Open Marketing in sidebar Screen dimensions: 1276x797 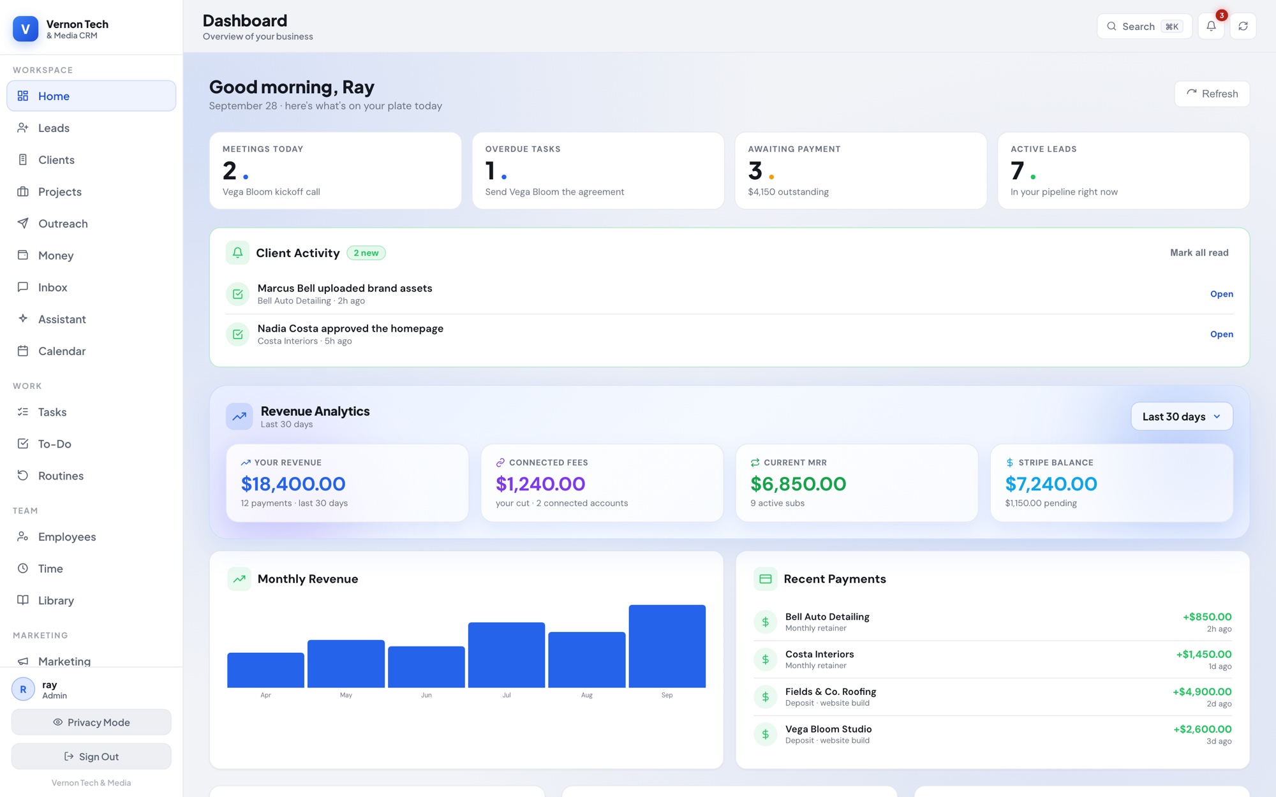point(91,659)
